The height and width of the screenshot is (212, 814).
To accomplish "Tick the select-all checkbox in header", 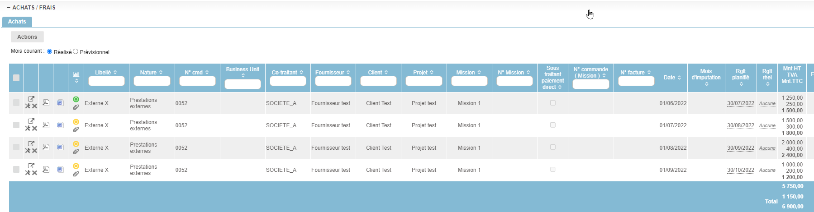I will point(16,78).
